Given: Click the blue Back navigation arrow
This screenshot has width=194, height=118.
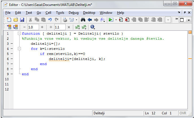Looking at the screenshot, I should click(x=90, y=20).
